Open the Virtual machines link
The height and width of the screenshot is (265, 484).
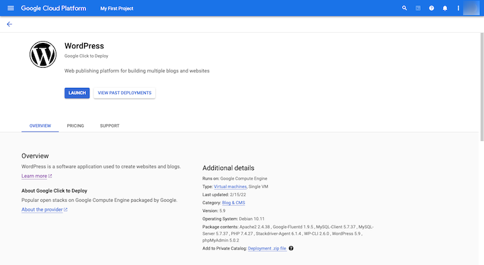[230, 187]
